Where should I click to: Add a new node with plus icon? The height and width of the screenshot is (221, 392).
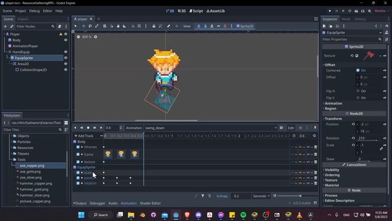click(x=5, y=26)
